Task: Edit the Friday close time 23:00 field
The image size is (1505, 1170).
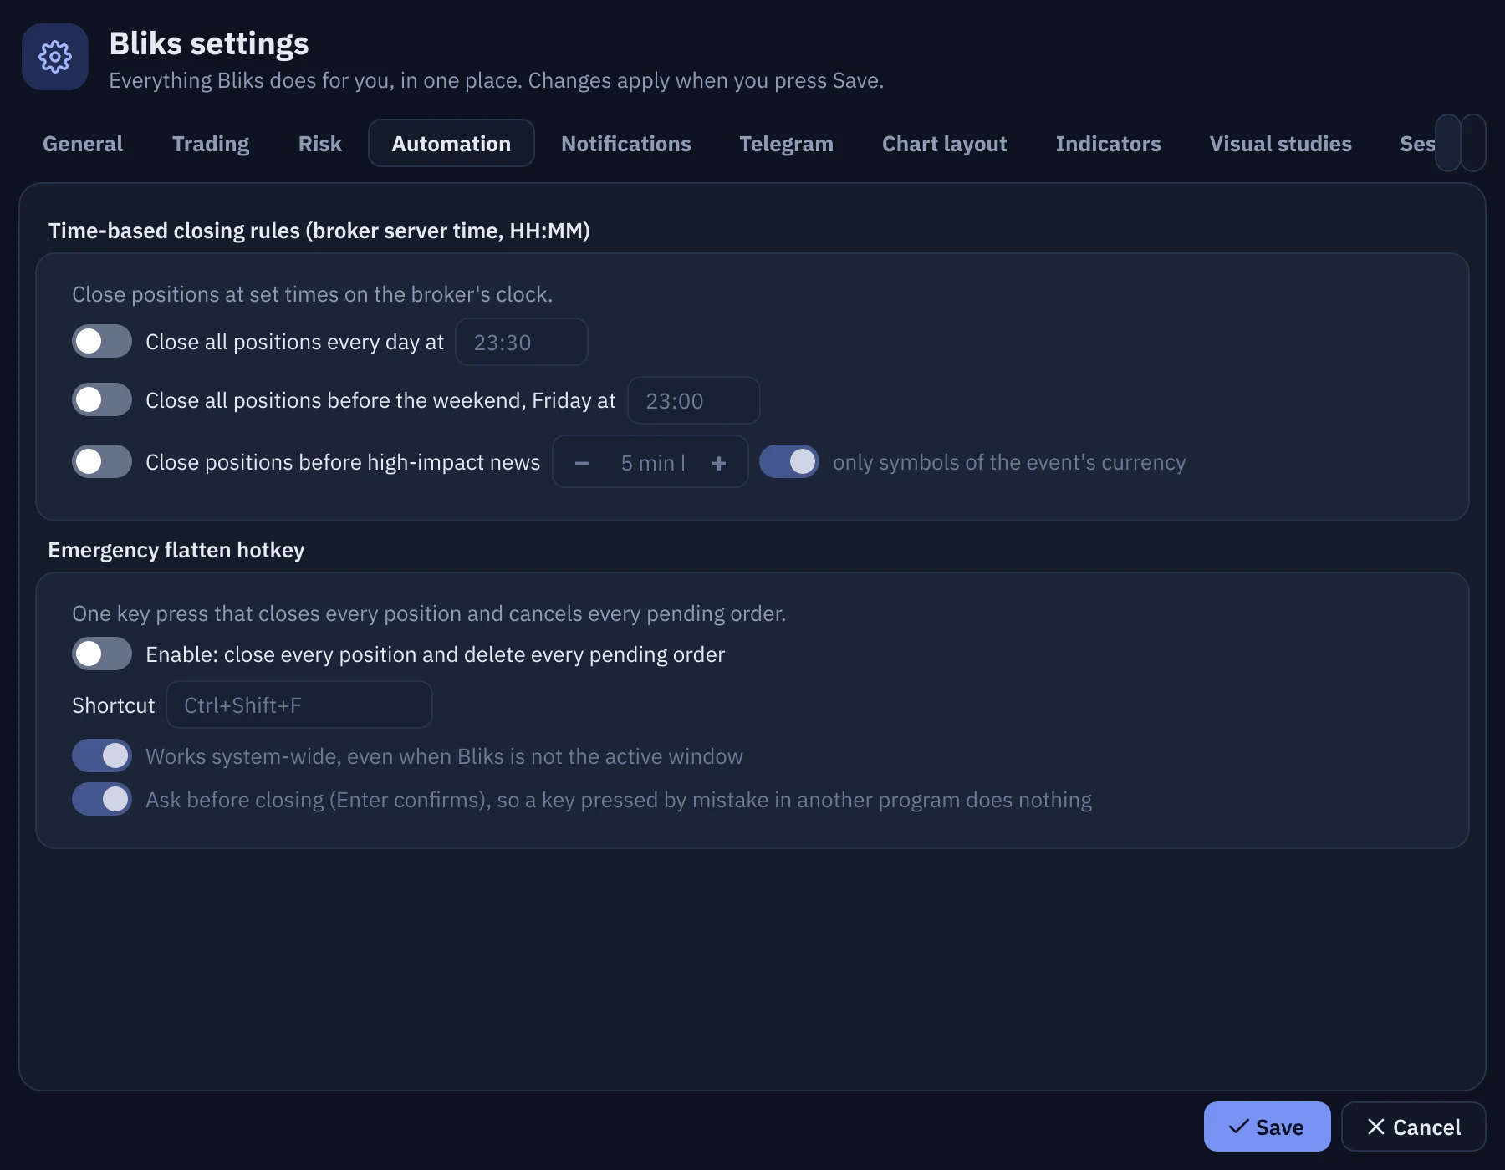Action: (x=694, y=400)
